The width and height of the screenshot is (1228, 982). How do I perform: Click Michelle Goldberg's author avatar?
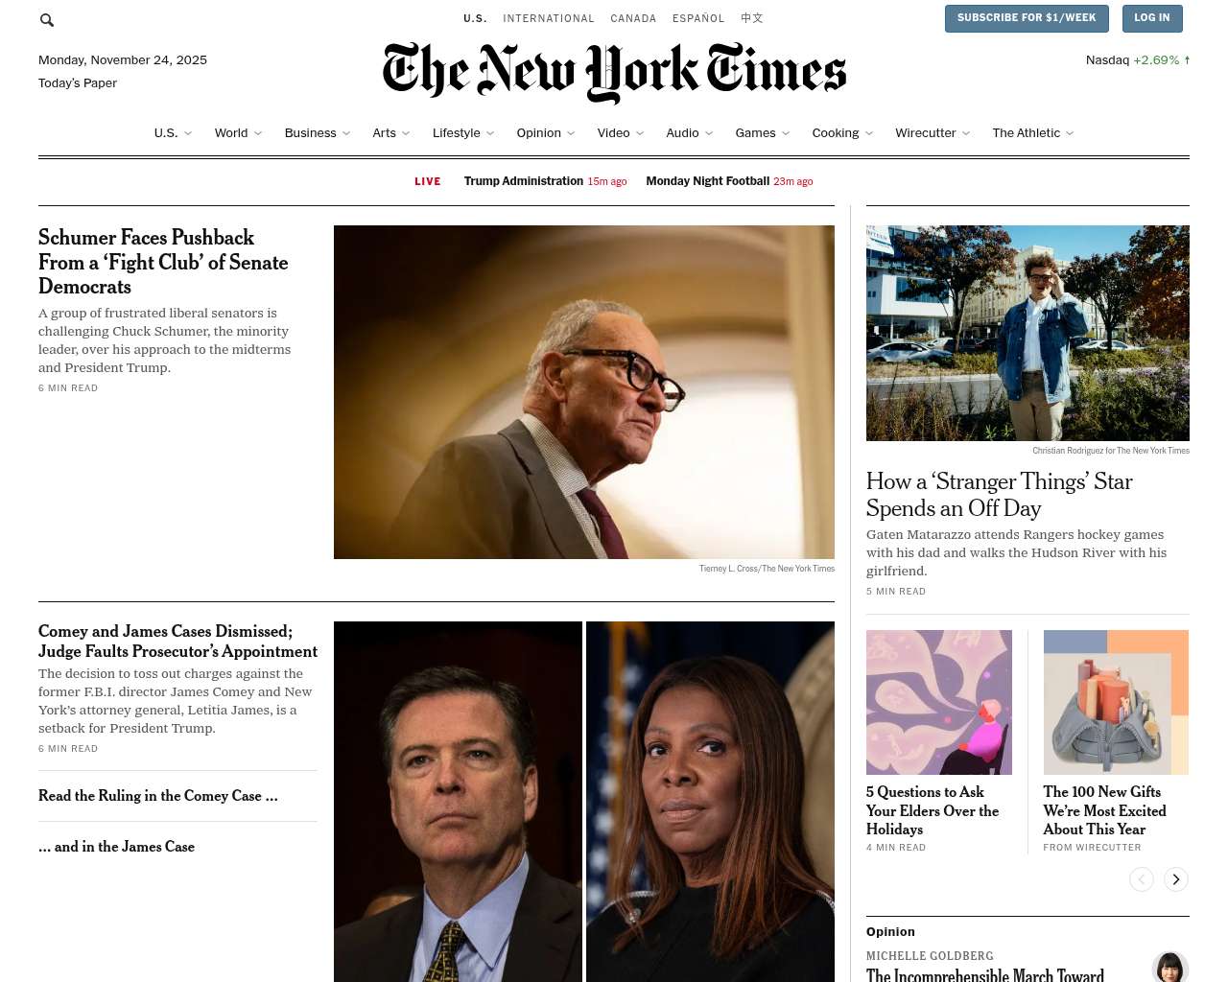pyautogui.click(x=1170, y=967)
